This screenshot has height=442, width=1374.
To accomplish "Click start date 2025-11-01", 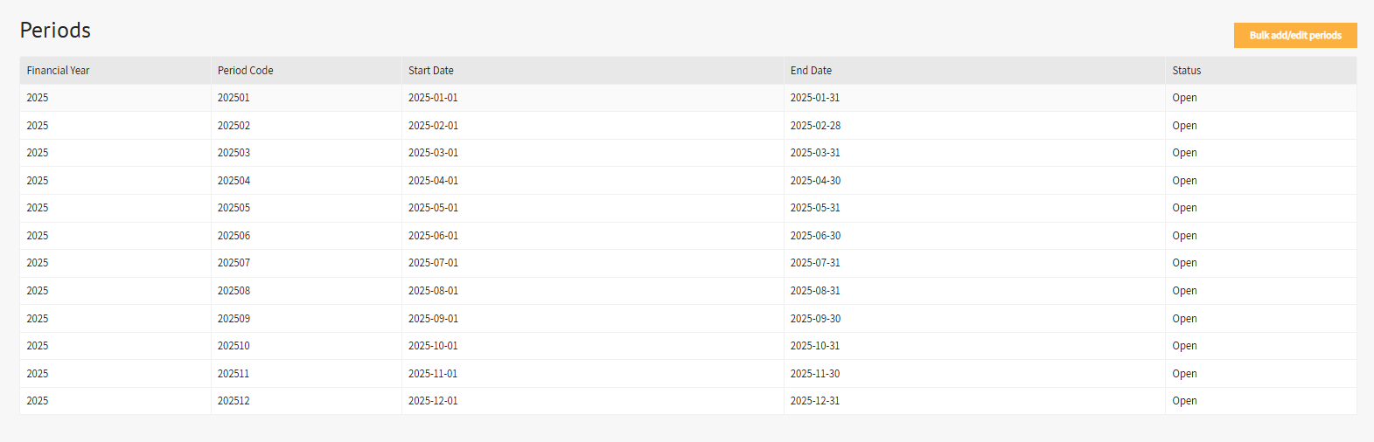I will [433, 374].
